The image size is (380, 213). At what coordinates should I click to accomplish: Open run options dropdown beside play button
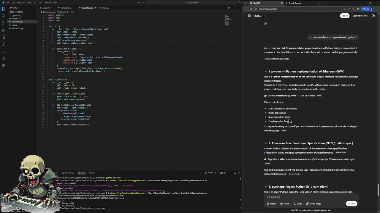pyautogui.click(x=232, y=8)
